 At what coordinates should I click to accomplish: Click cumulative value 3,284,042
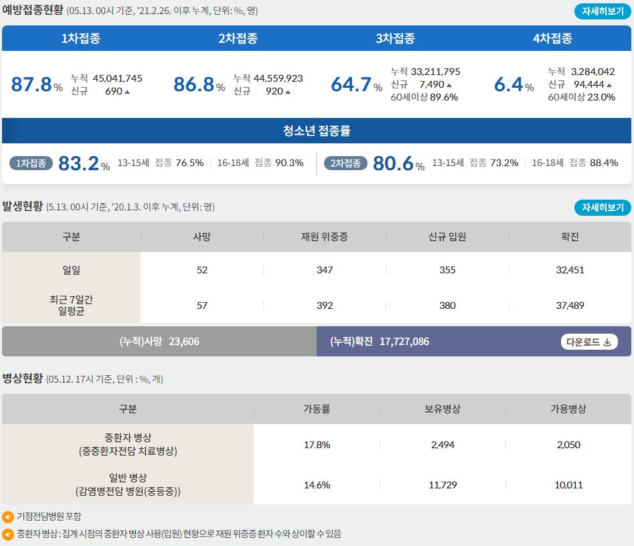[592, 72]
